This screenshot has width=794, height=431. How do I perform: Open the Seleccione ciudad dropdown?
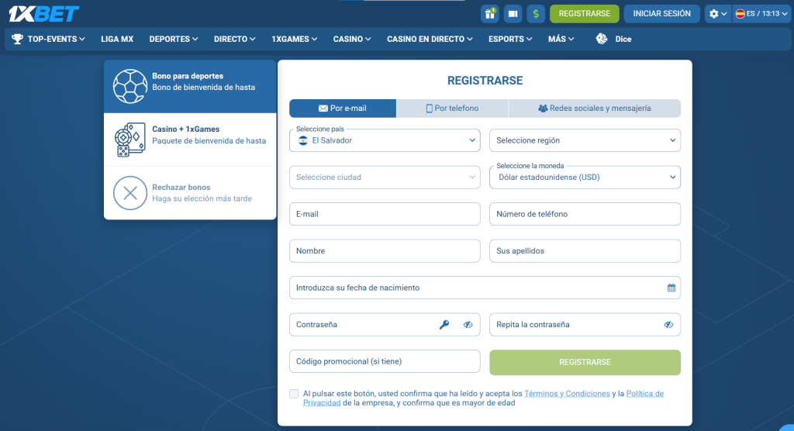coord(385,178)
